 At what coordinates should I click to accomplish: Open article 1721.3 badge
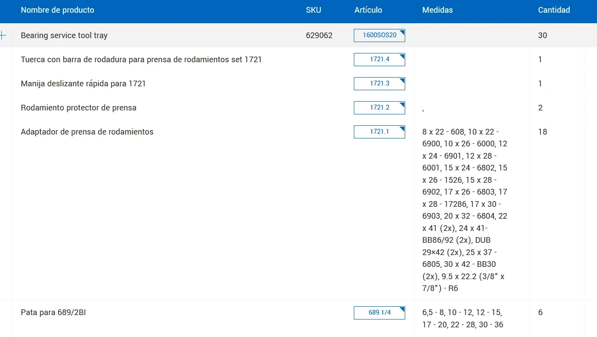coord(379,84)
